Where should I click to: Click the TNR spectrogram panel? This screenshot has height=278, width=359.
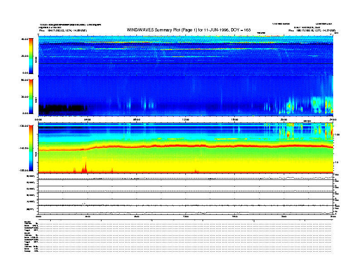coord(186,148)
